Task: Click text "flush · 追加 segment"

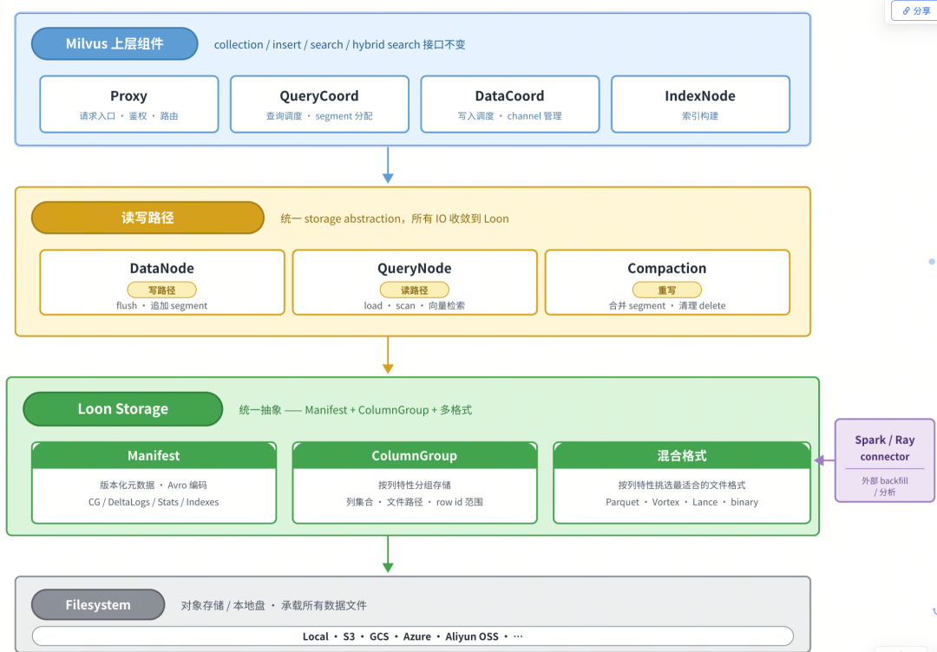Action: click(x=162, y=306)
